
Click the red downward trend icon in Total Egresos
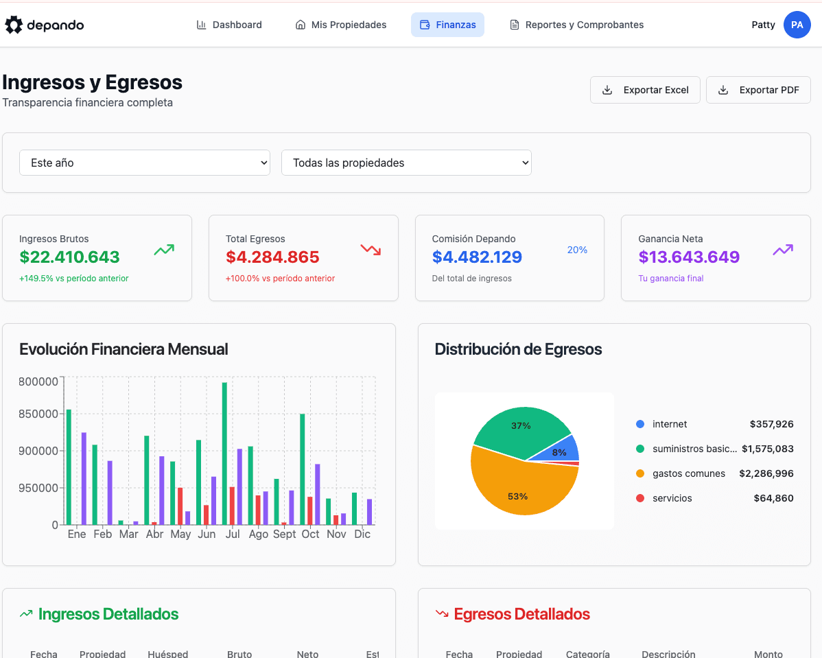[x=371, y=250]
